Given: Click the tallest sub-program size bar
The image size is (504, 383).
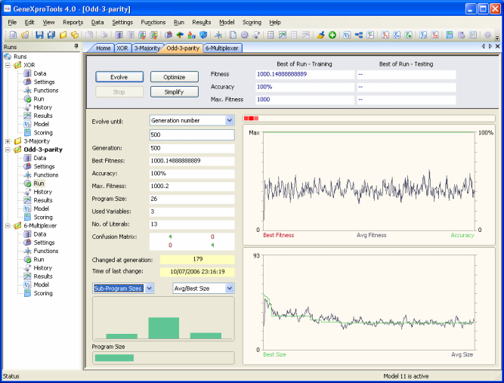Looking at the screenshot, I should pyautogui.click(x=164, y=328).
